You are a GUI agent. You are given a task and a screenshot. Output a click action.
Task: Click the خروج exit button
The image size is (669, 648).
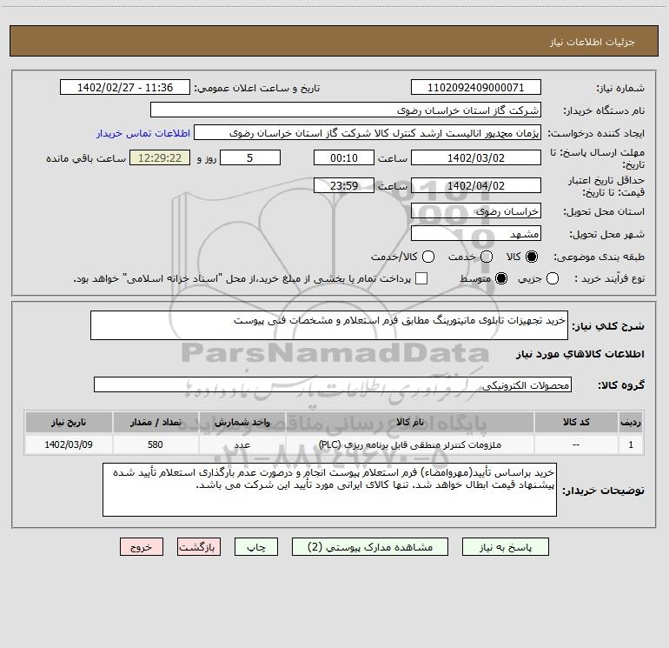pos(142,547)
